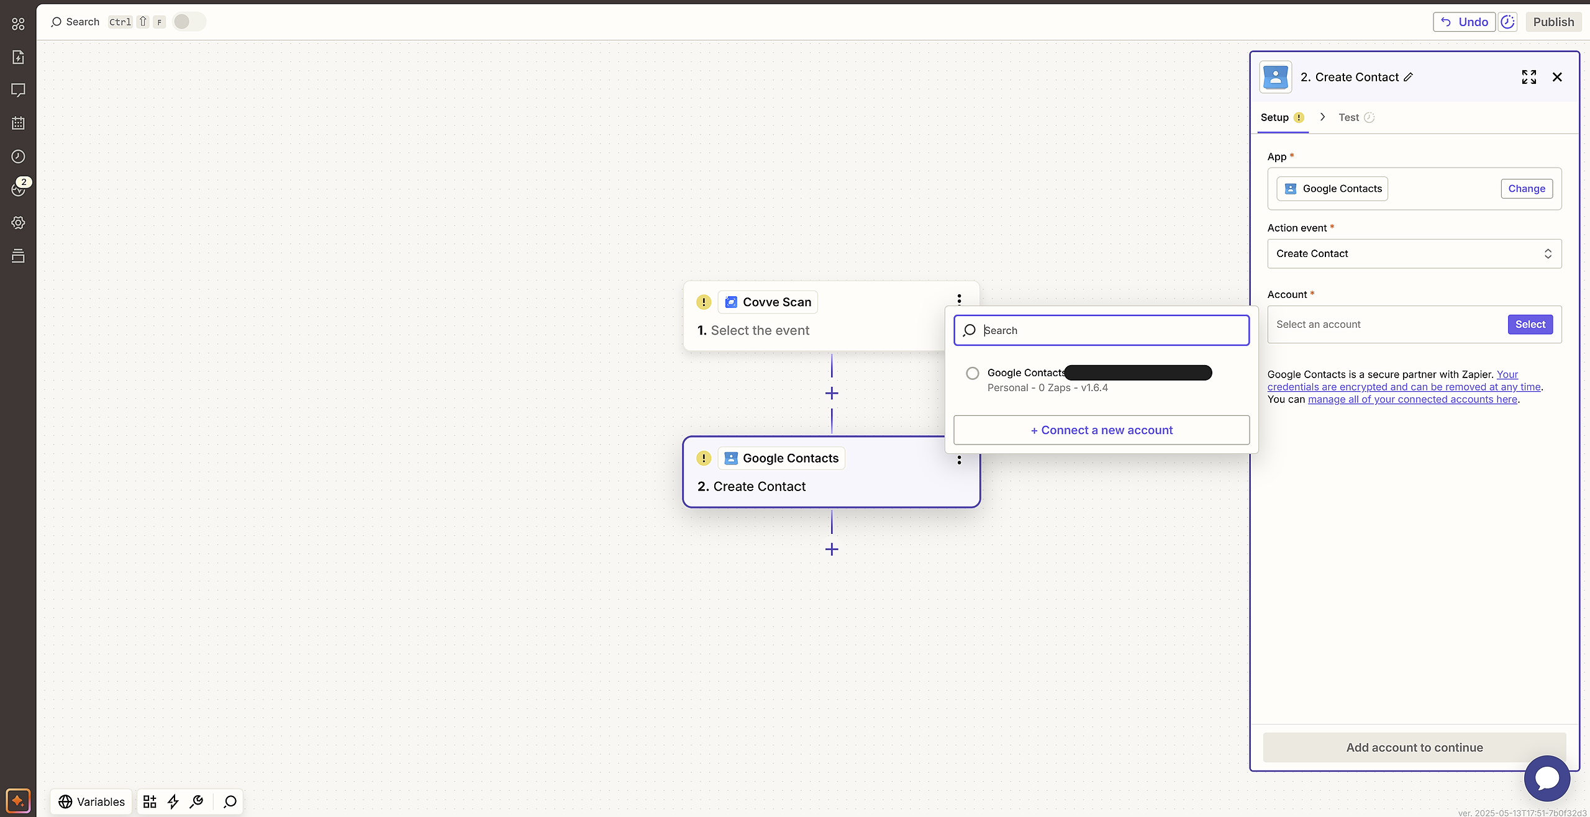Open the Action event Create Contact dropdown
The width and height of the screenshot is (1590, 817).
(1414, 253)
